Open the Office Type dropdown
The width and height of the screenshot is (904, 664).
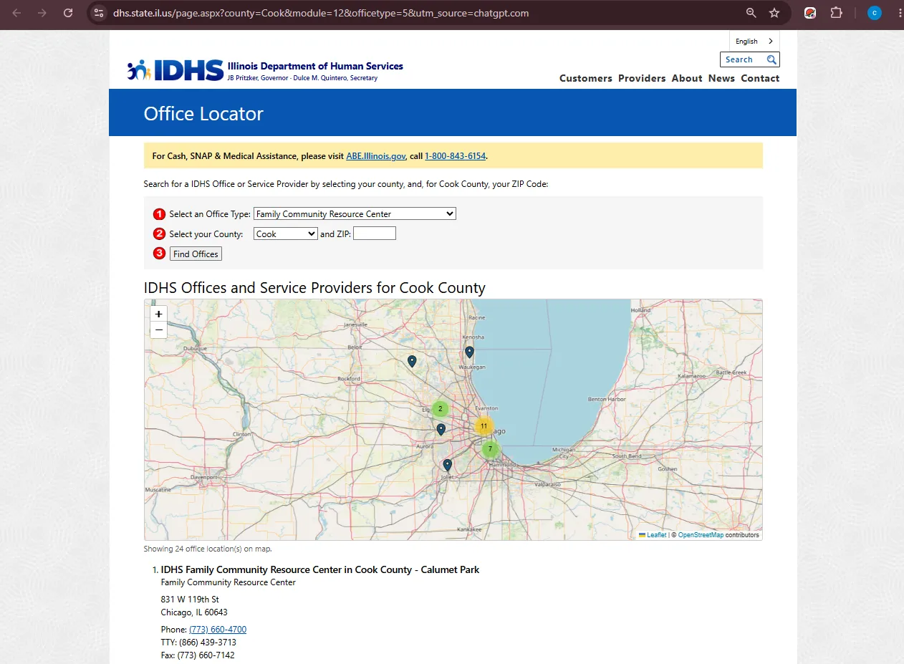[x=355, y=213]
